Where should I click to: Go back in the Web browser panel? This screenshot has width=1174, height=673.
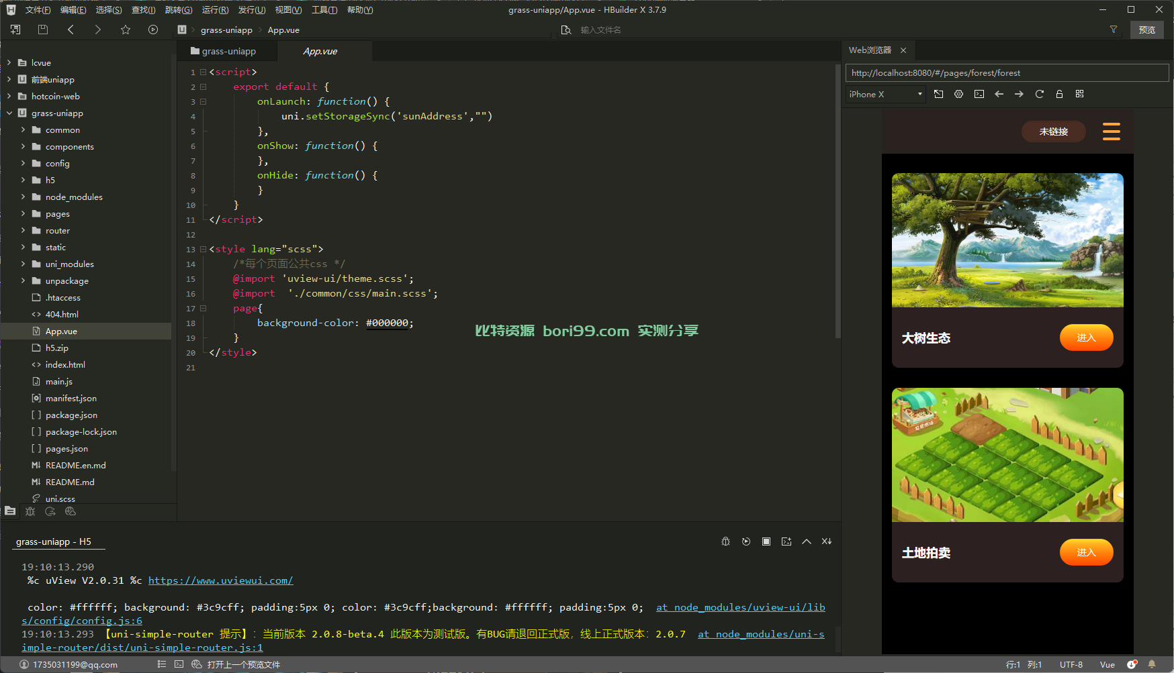(999, 94)
